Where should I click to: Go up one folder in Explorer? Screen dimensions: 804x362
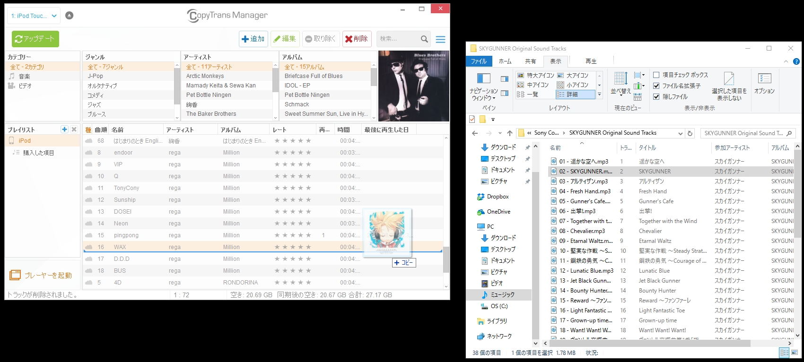click(x=509, y=133)
